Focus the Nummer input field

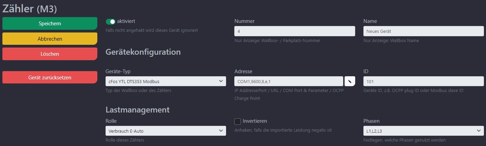[295, 31]
